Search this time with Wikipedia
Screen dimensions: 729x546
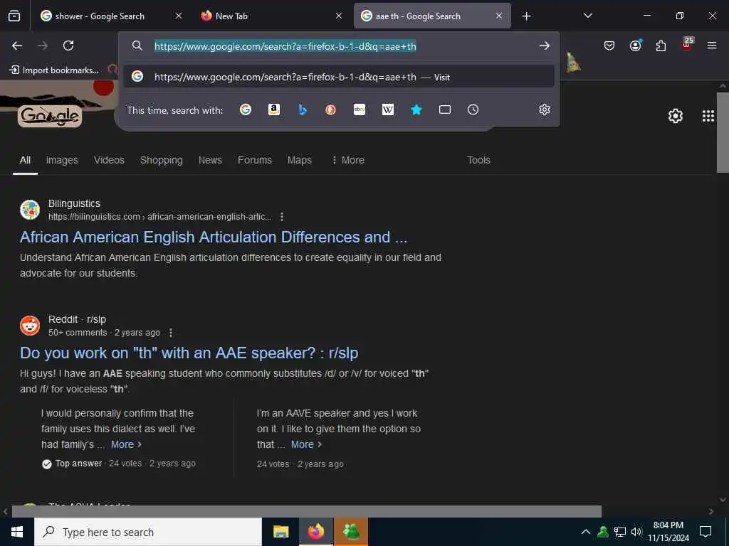pos(388,109)
